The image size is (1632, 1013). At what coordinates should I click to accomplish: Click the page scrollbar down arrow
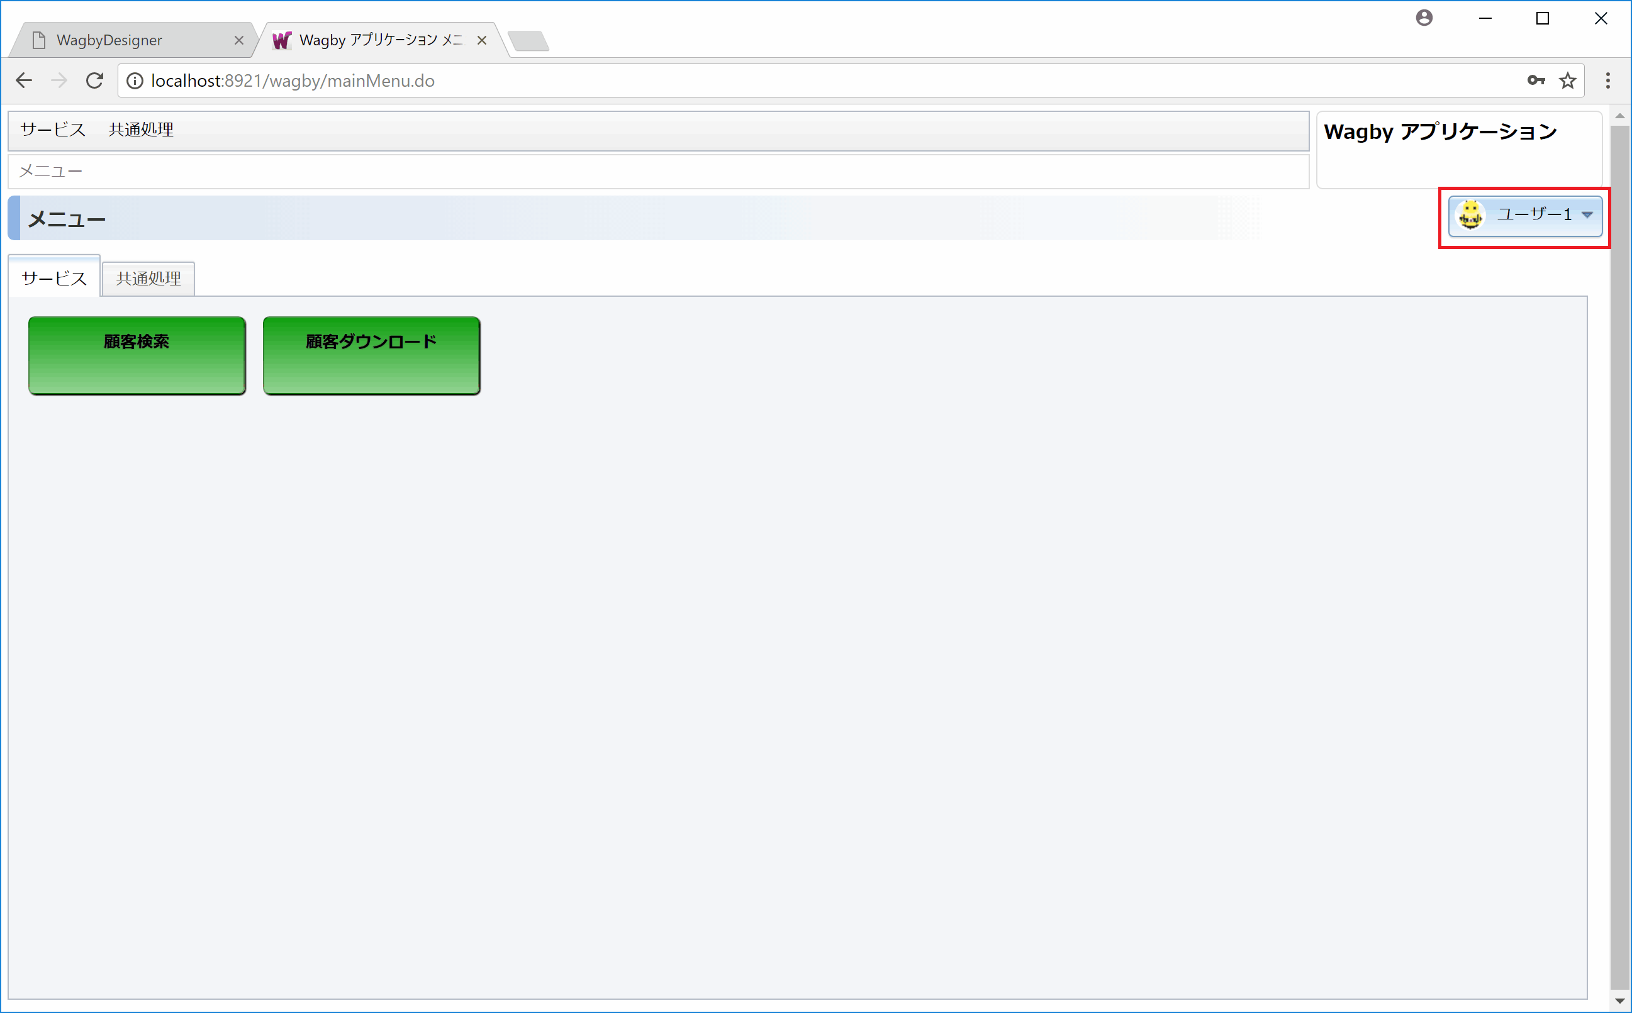tap(1620, 1001)
